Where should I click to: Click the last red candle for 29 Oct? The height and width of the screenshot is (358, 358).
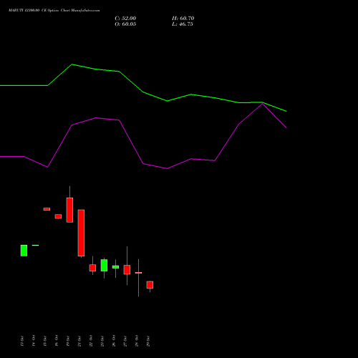tap(150, 285)
